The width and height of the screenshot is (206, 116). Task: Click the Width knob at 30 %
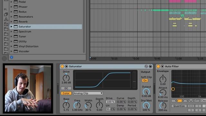[x=88, y=105]
